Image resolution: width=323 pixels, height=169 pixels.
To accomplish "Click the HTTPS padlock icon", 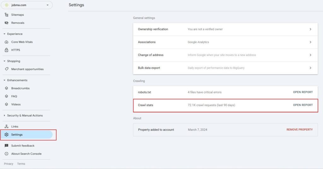I will 6,50.
